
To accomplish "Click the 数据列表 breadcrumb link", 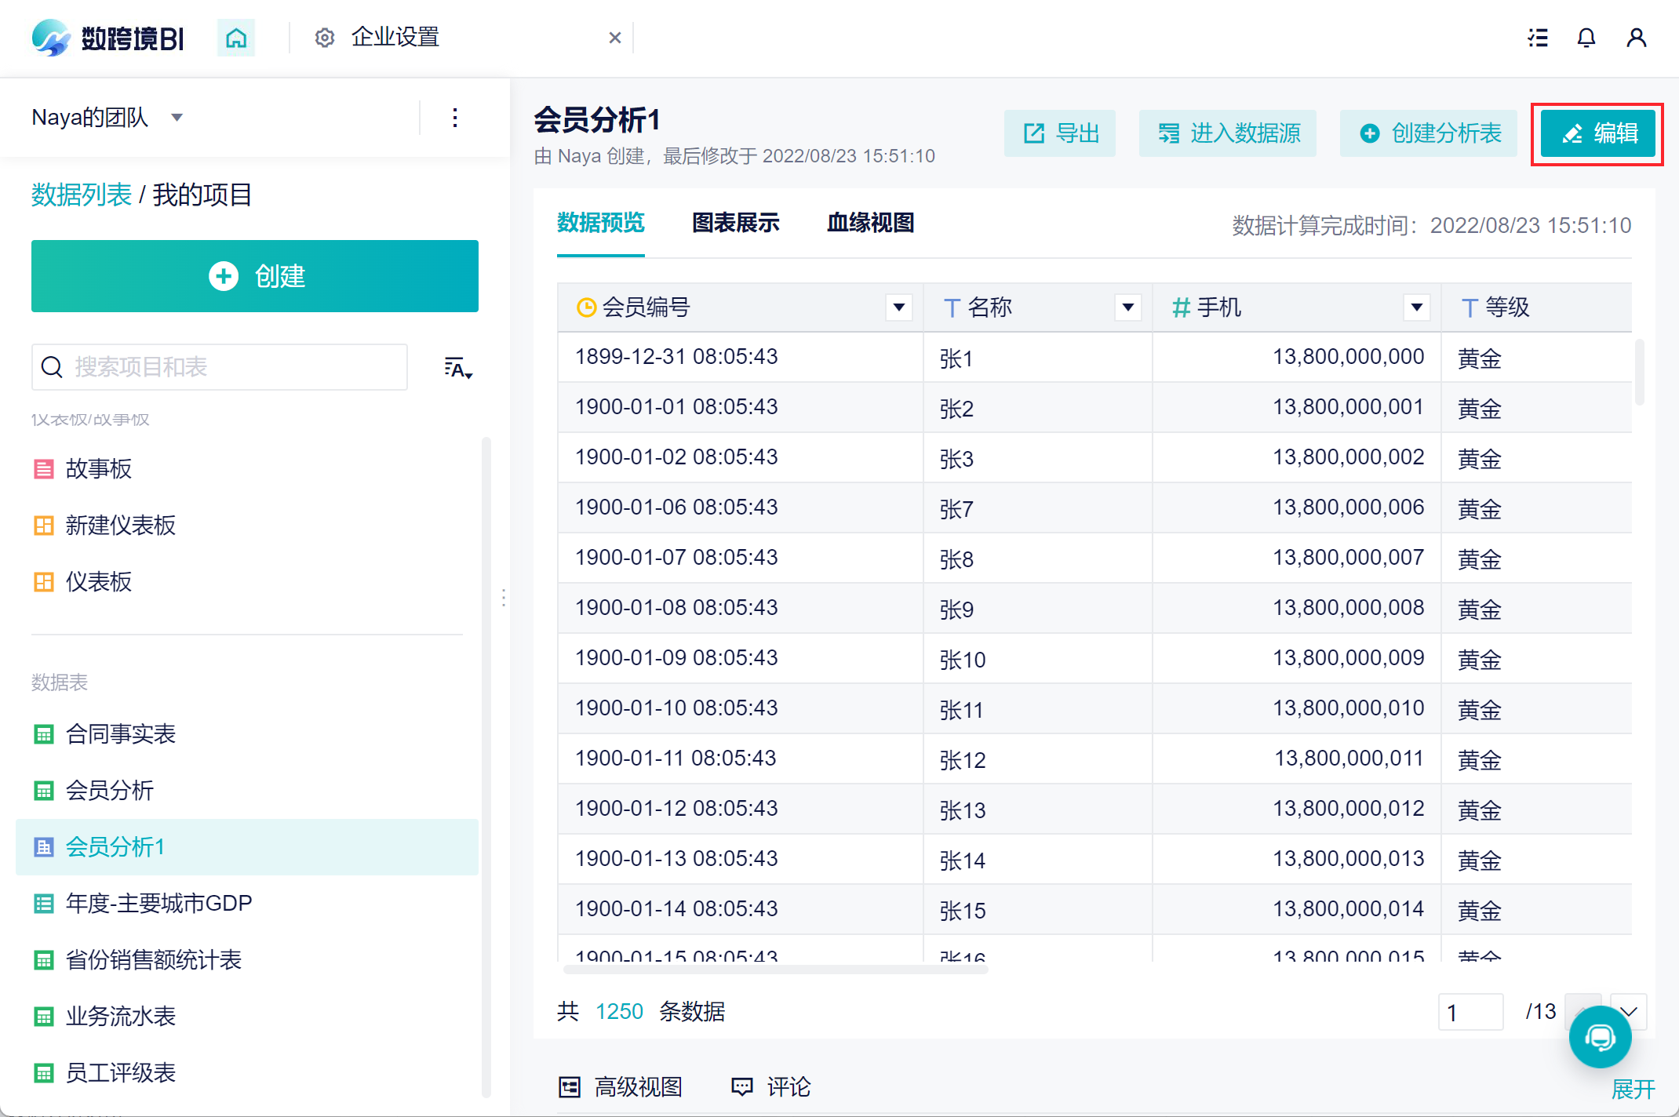I will pyautogui.click(x=82, y=195).
